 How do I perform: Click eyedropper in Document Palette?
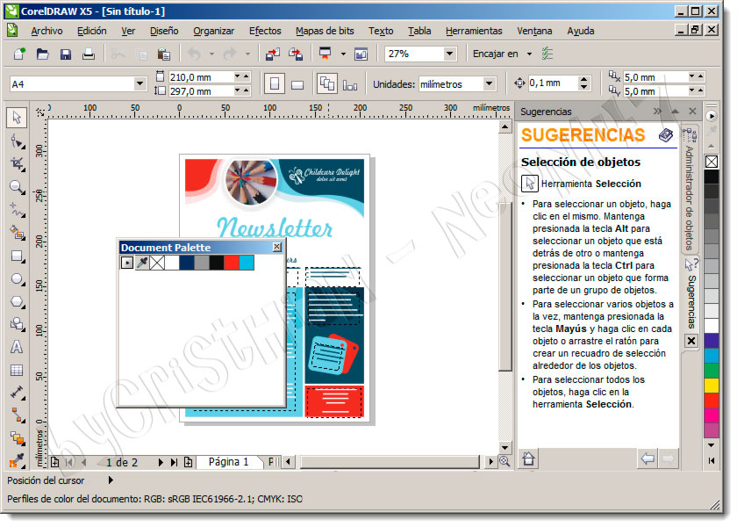click(x=142, y=263)
